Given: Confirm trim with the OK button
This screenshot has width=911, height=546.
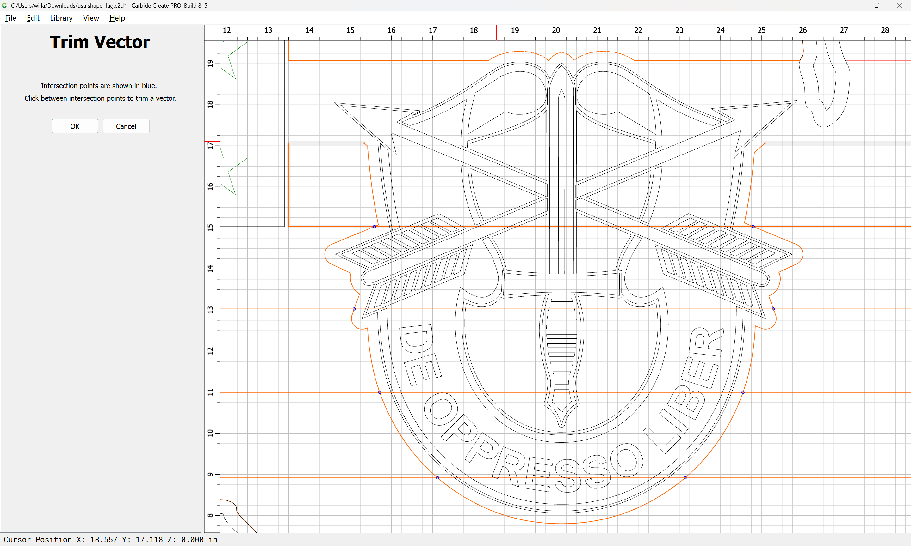Looking at the screenshot, I should click(x=75, y=126).
